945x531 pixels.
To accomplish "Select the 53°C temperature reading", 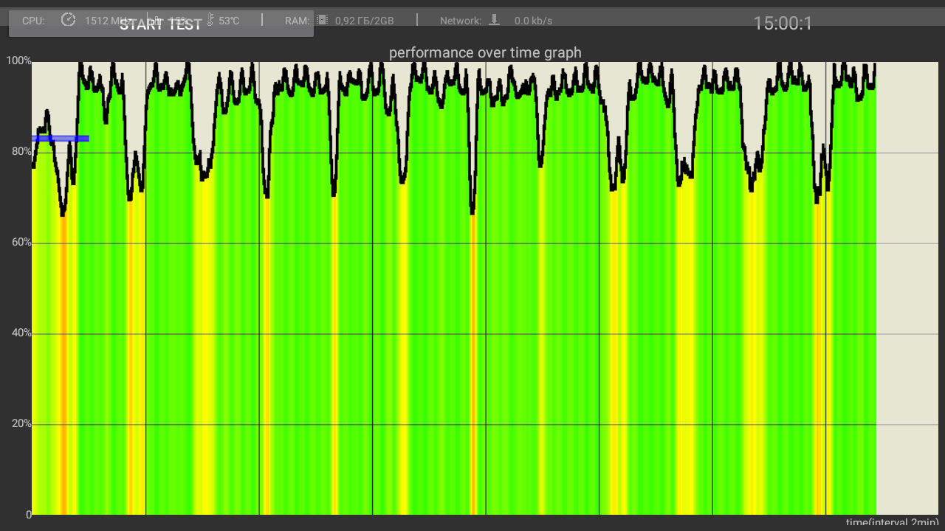I will [229, 21].
